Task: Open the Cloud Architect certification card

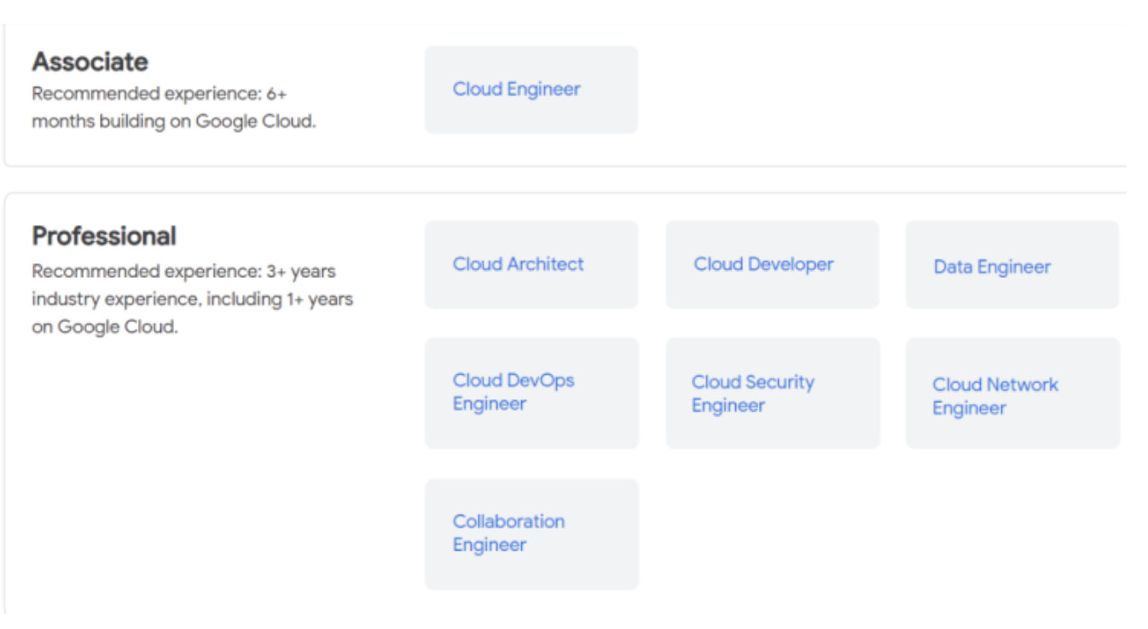Action: (531, 264)
